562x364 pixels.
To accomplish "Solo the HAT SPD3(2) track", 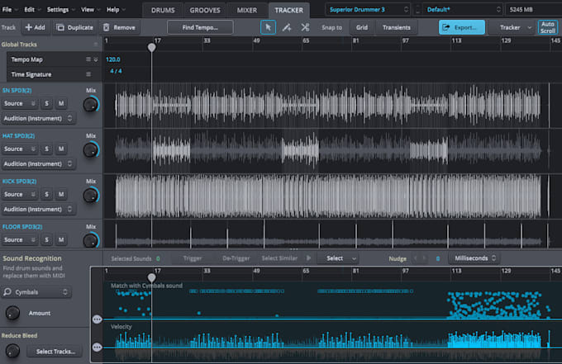I will click(46, 149).
